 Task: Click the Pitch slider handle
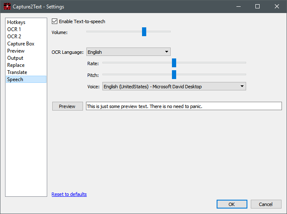pos(174,75)
